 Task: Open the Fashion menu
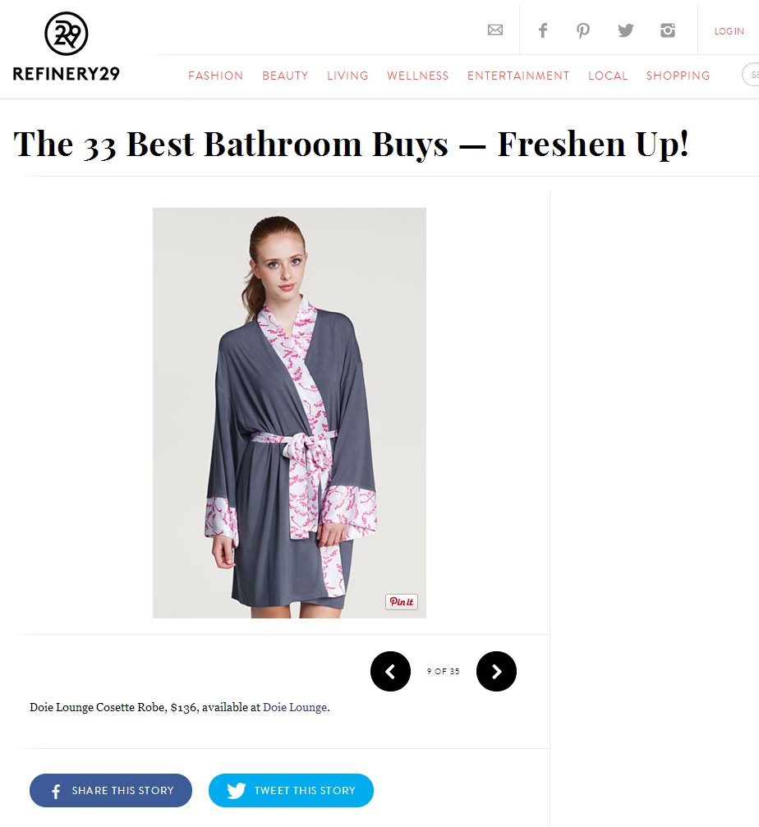pyautogui.click(x=216, y=76)
